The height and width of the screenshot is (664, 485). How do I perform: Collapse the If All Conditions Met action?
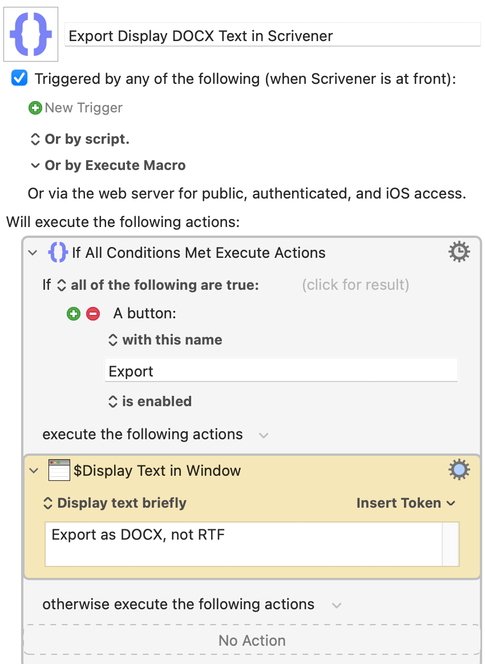(x=33, y=253)
